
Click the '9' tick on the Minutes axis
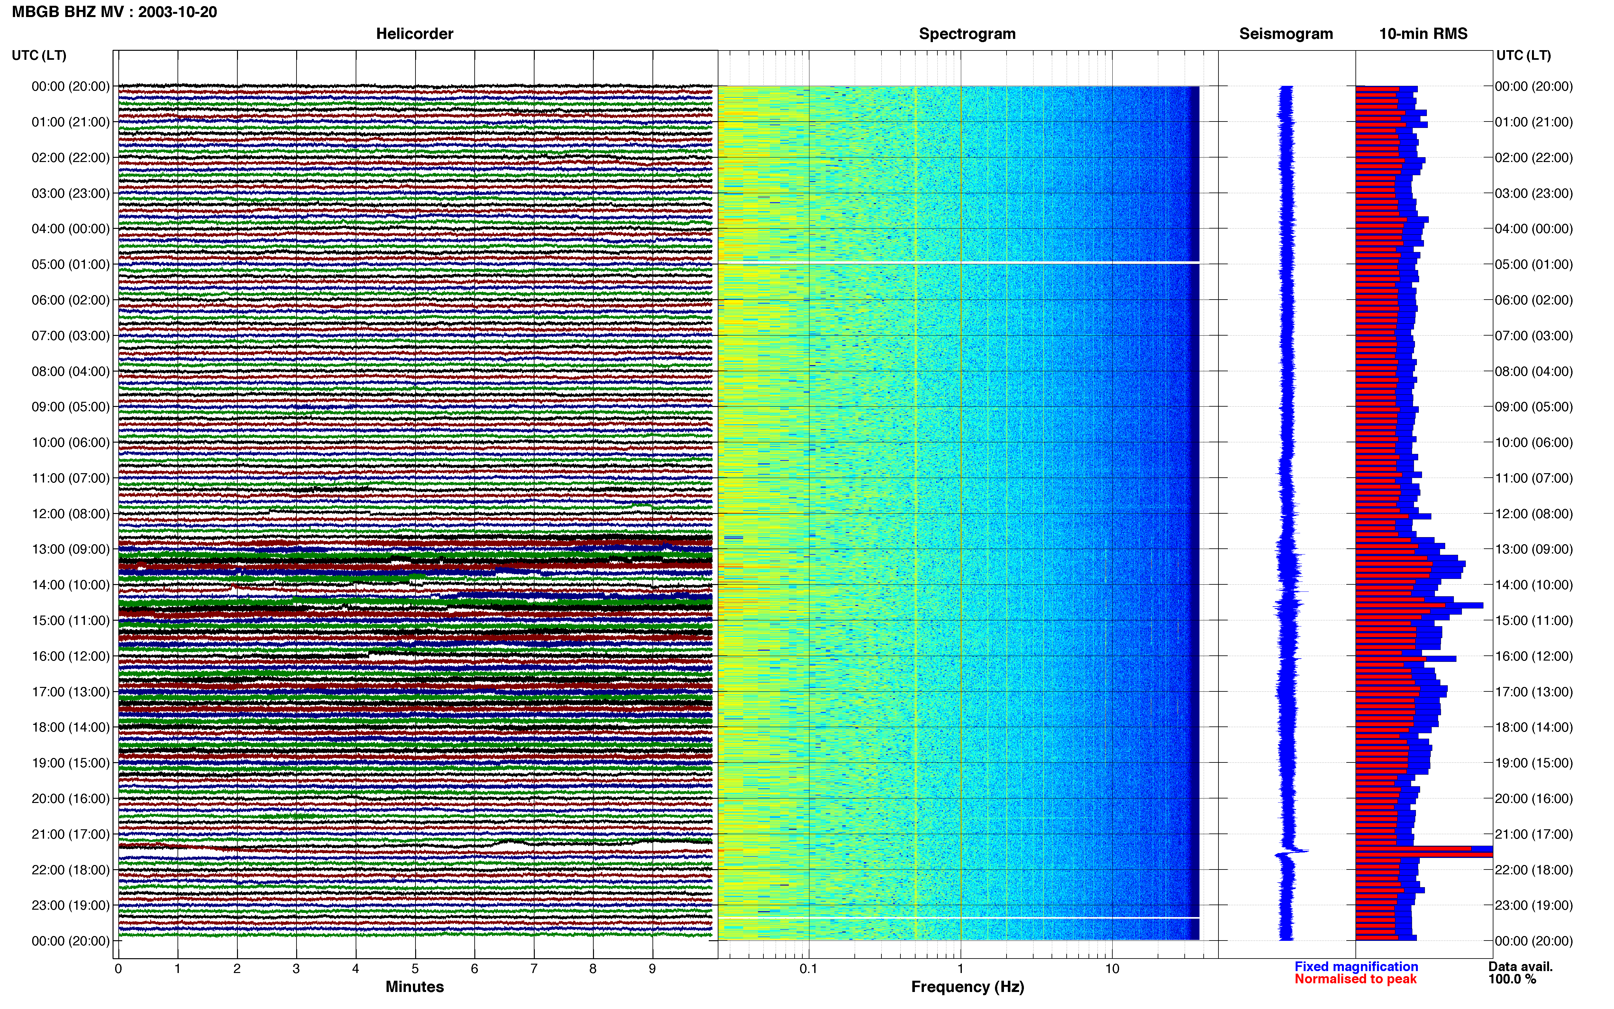[652, 969]
